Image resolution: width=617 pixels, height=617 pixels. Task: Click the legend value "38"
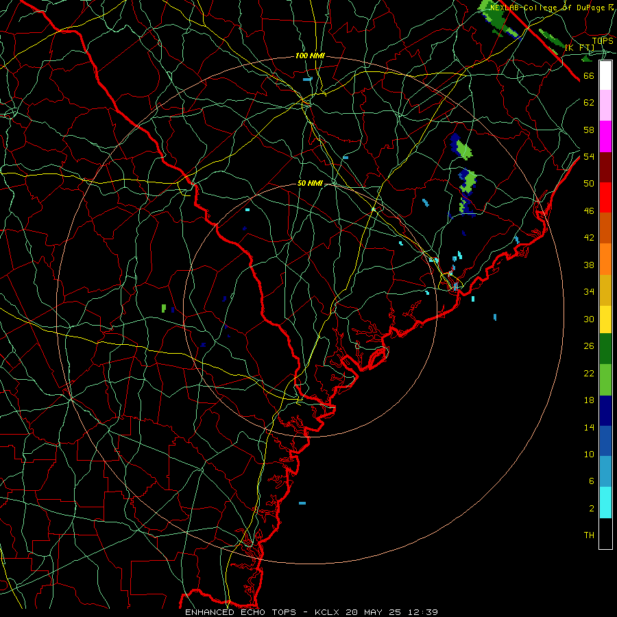(x=589, y=265)
